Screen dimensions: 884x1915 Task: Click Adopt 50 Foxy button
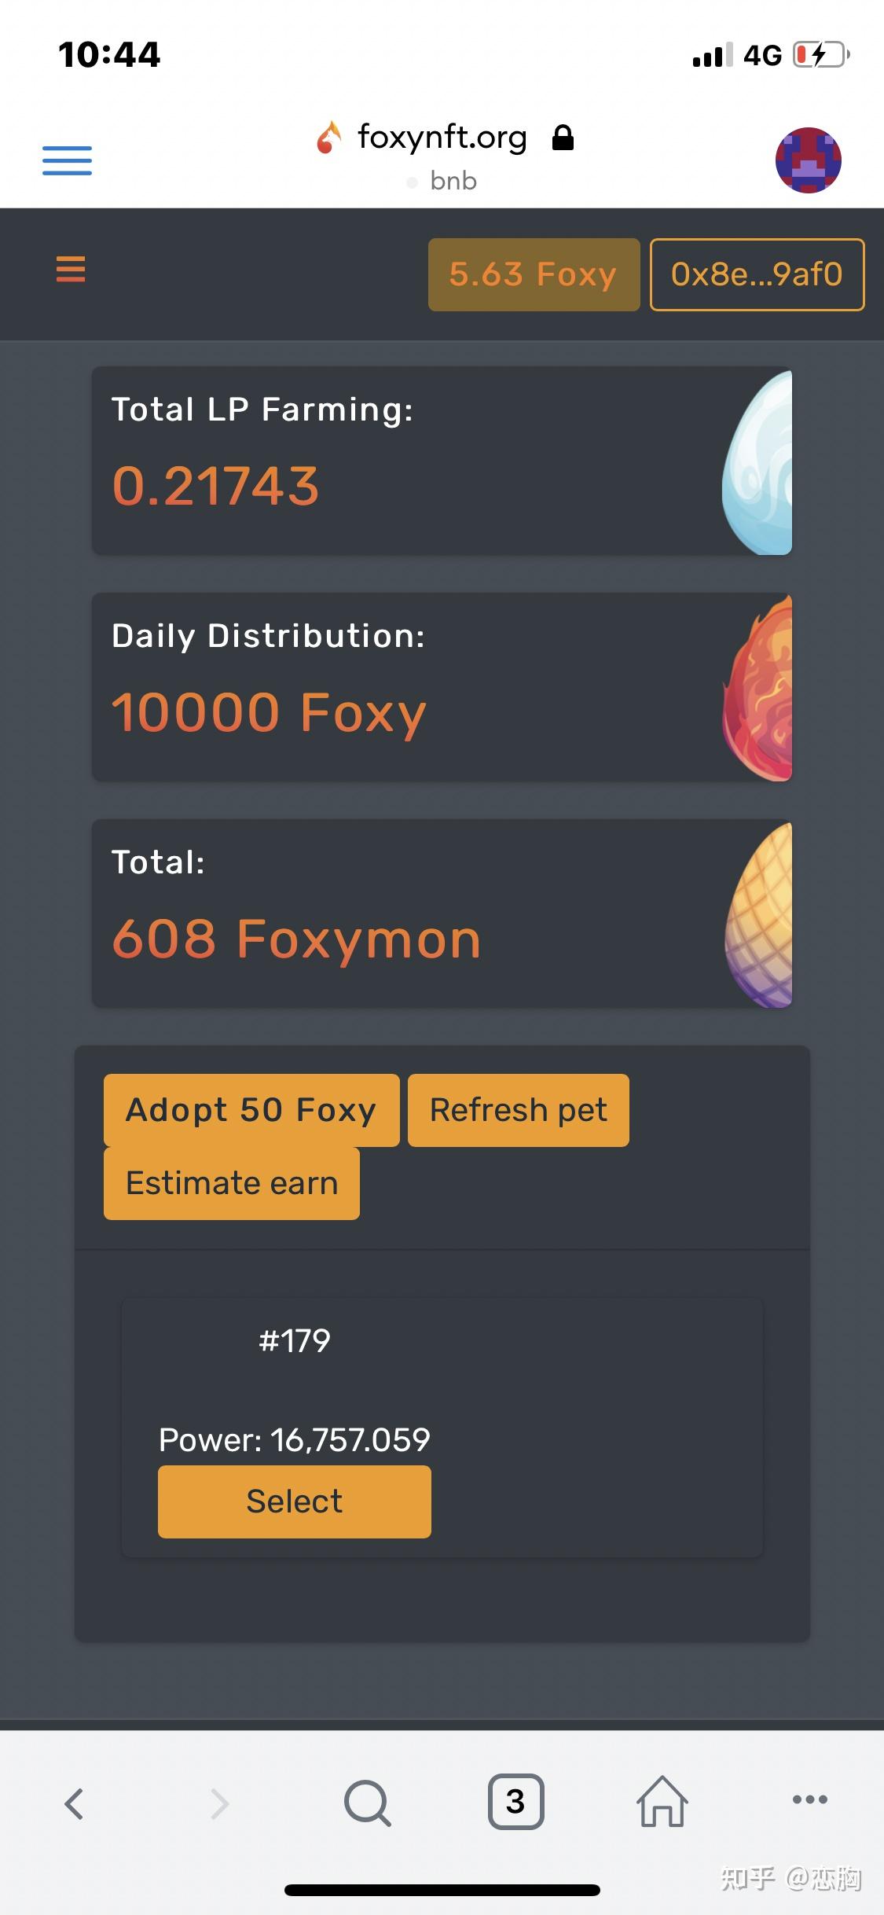point(251,1110)
